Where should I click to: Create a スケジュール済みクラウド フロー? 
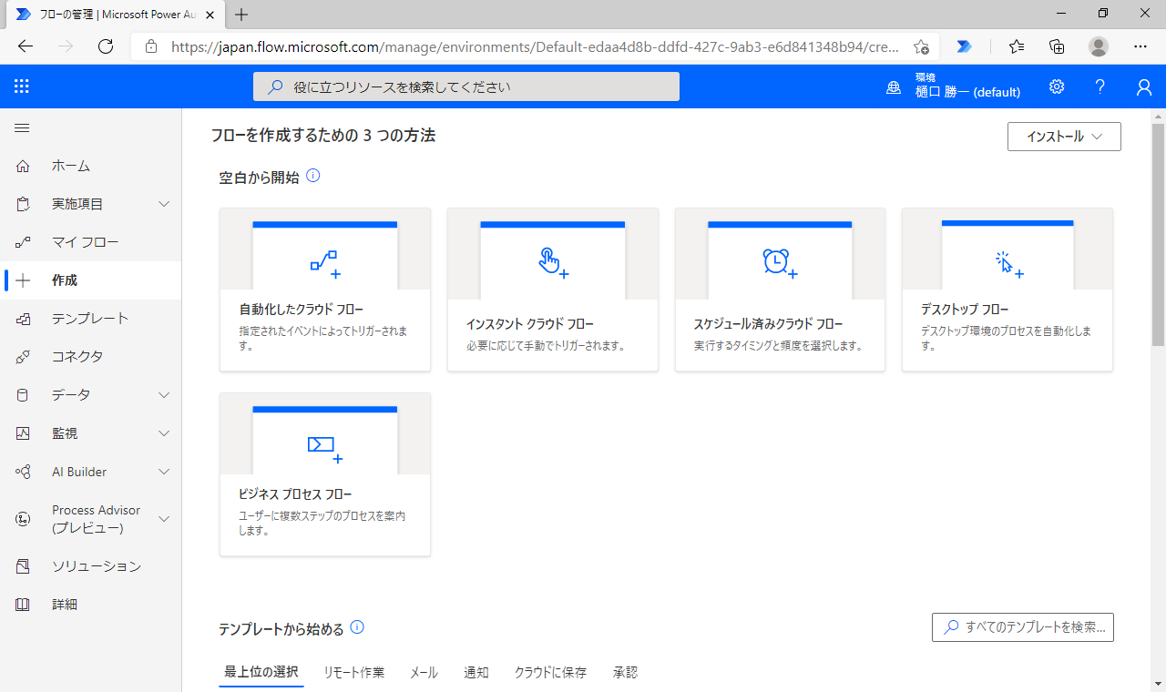pyautogui.click(x=780, y=290)
